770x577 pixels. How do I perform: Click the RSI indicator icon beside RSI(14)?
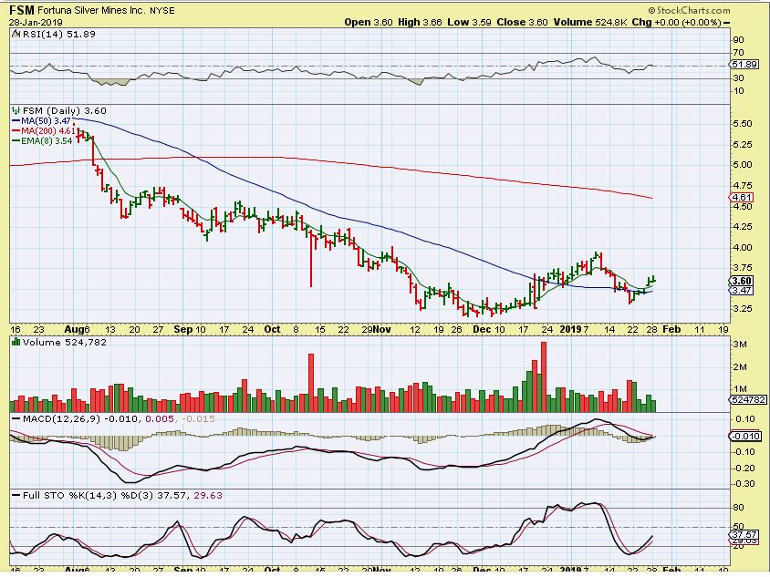coord(16,34)
